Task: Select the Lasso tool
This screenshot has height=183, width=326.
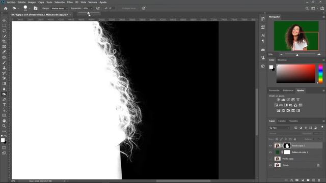Action: click(x=4, y=30)
